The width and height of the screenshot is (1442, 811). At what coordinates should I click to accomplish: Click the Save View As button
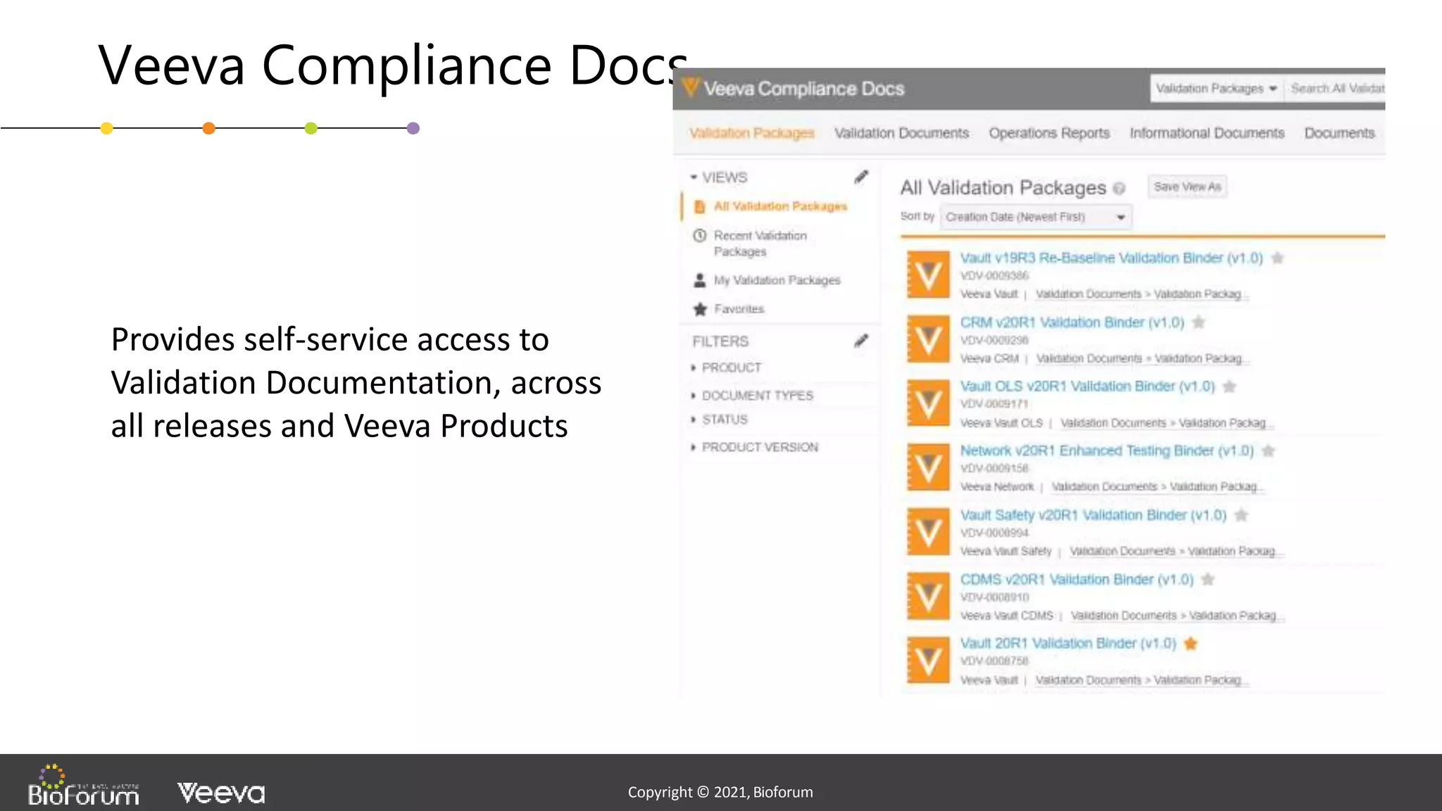[1187, 187]
